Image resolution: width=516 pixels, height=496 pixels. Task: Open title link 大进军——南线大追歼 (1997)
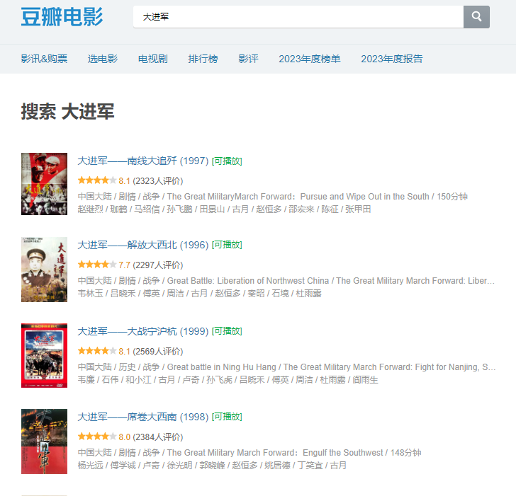point(143,161)
